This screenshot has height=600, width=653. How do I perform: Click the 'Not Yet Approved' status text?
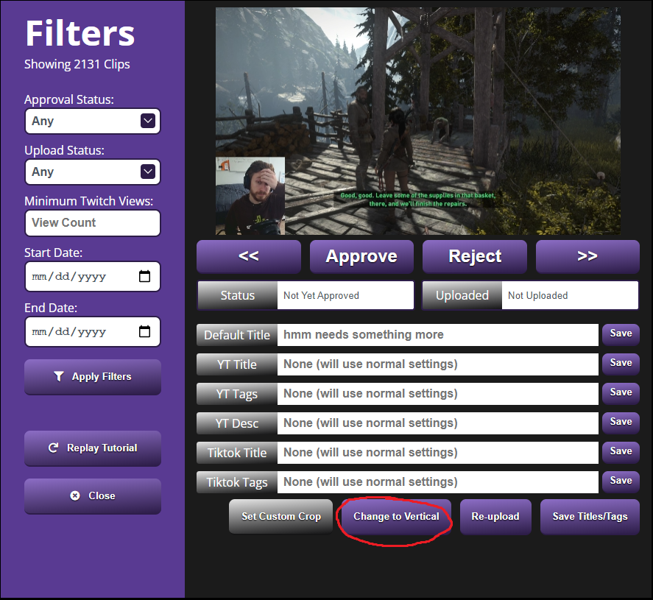click(321, 296)
